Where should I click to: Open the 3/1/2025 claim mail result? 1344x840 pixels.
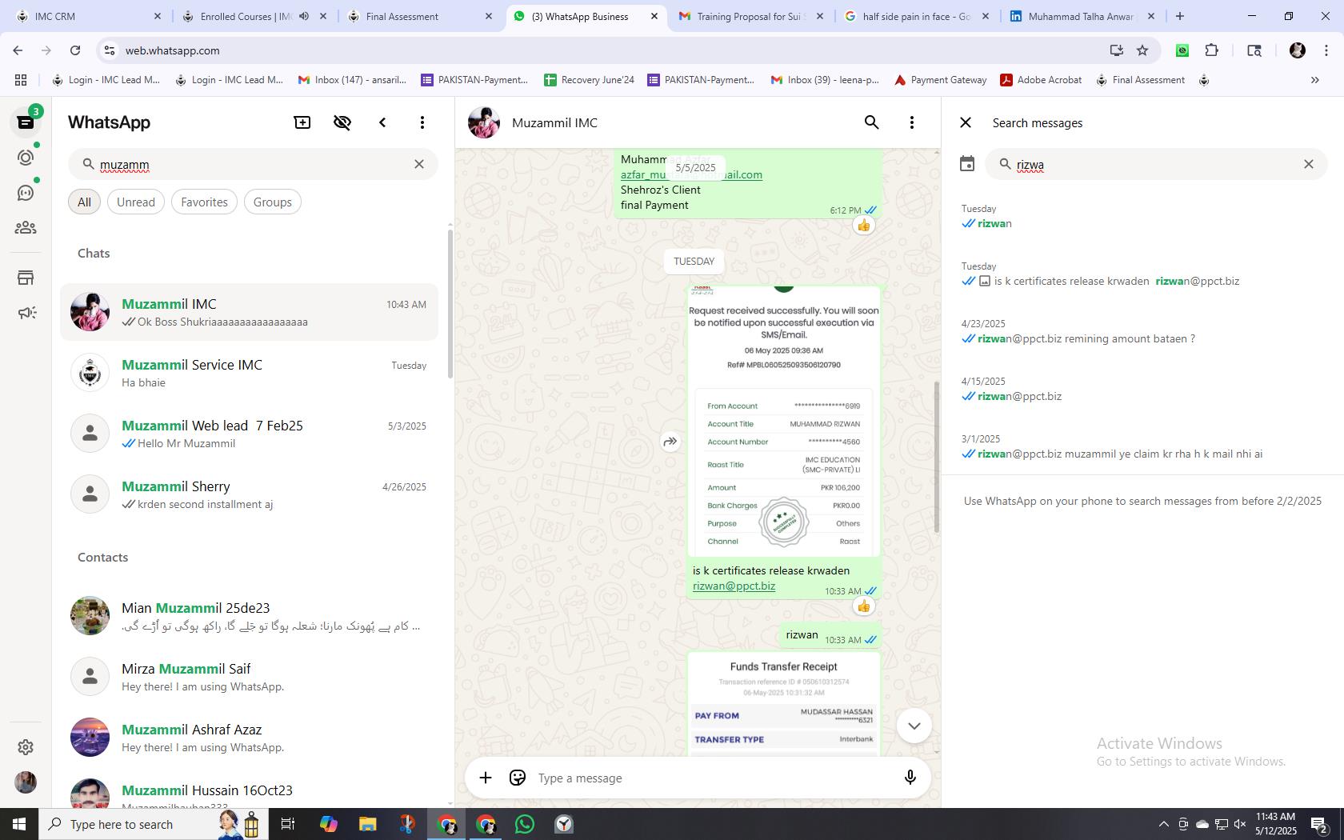click(x=1142, y=446)
